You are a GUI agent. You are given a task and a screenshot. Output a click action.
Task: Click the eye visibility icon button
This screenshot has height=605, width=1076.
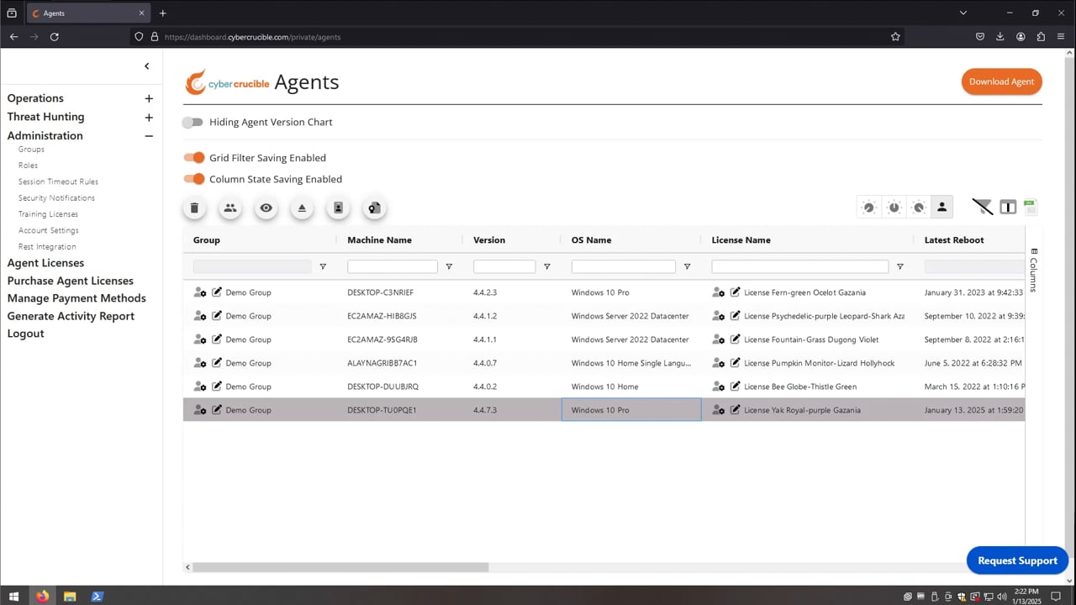pos(266,208)
